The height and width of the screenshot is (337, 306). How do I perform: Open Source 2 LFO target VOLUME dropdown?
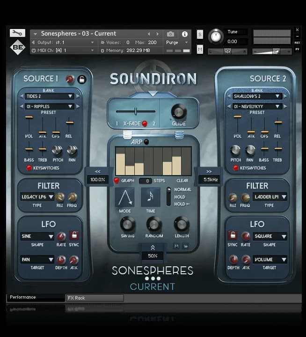coord(270,260)
